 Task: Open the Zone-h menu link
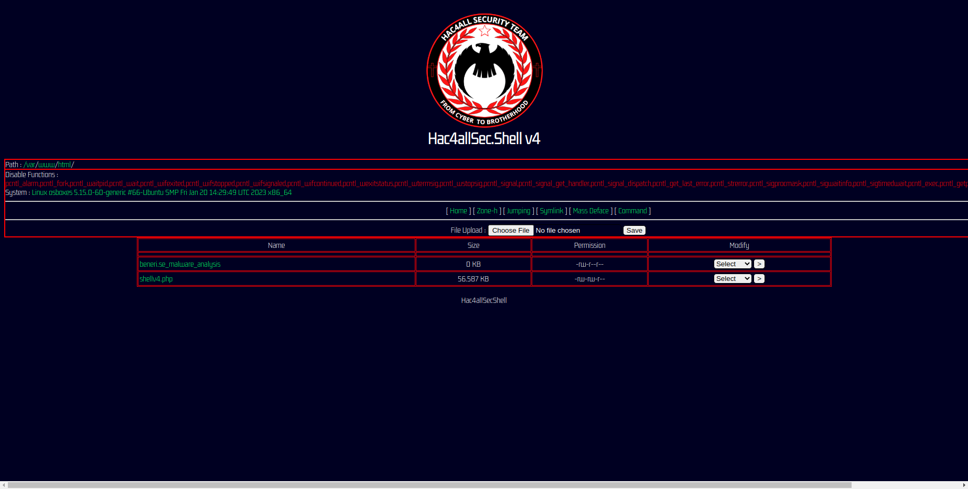tap(487, 211)
